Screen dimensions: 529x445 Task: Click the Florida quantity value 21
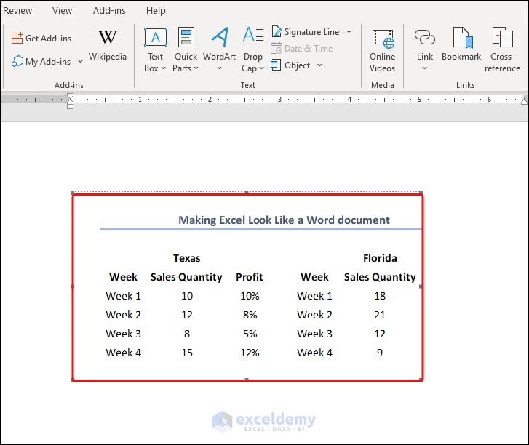380,315
